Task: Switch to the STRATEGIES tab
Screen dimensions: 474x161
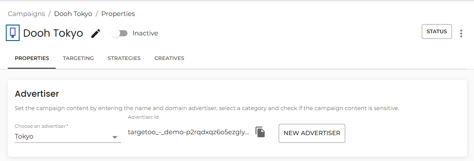Action: click(x=124, y=58)
